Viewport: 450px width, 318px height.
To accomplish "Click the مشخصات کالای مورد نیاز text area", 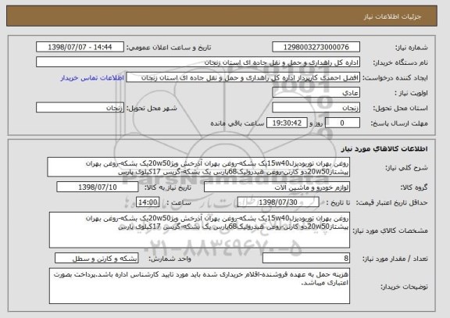I will (199, 230).
